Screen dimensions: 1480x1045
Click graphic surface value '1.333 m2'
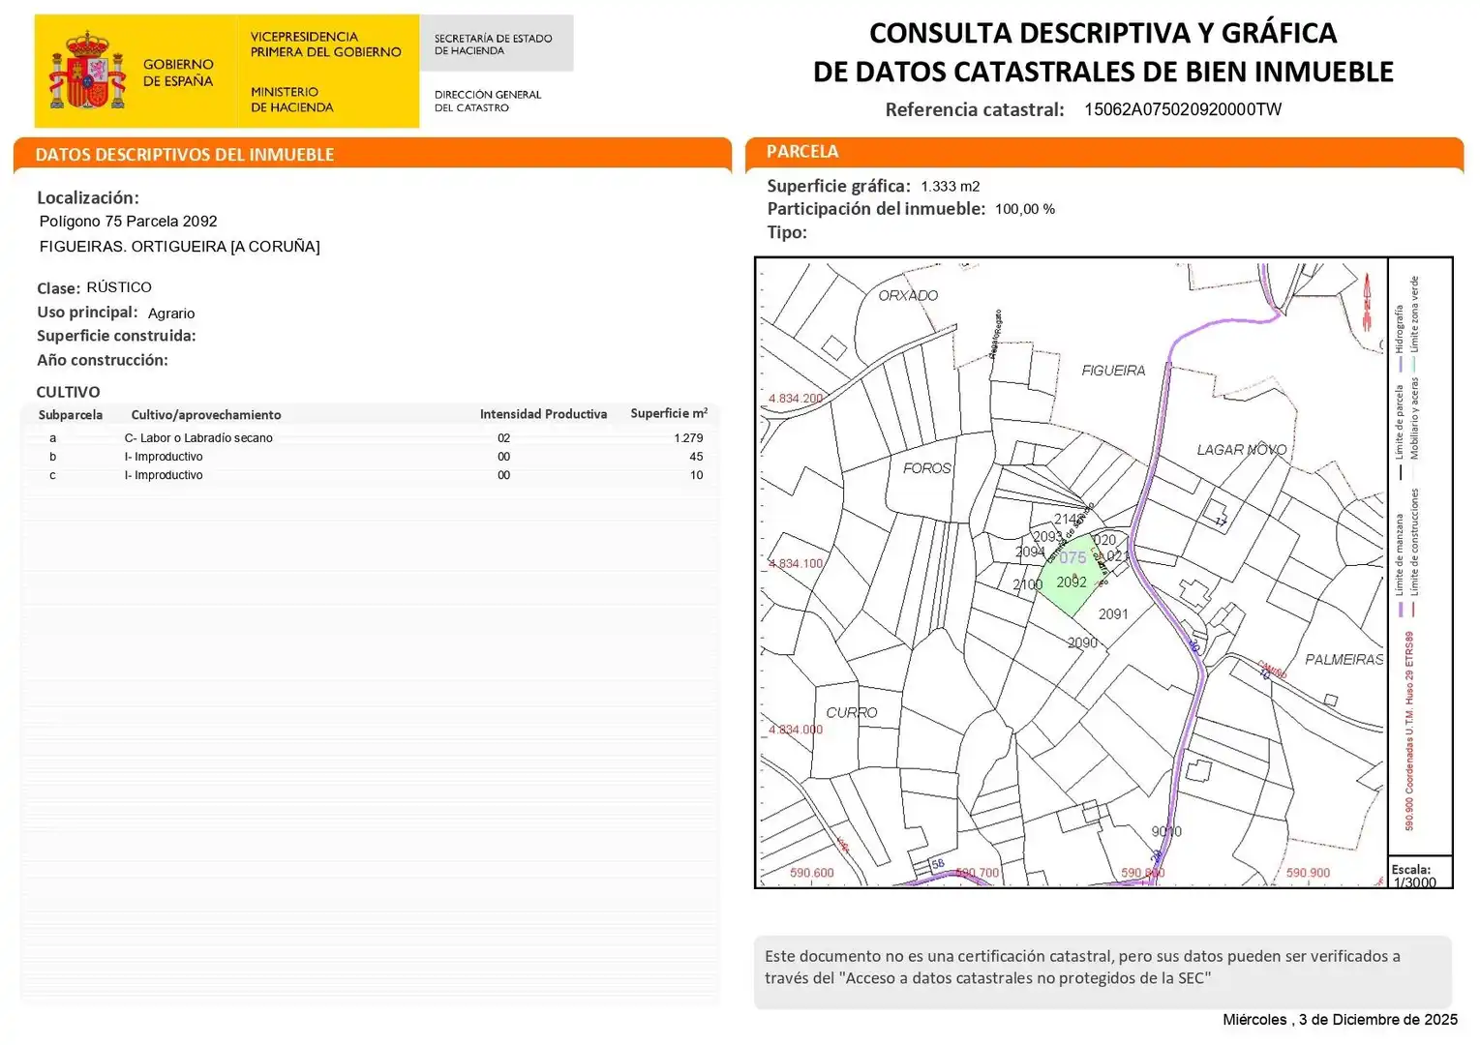click(951, 187)
